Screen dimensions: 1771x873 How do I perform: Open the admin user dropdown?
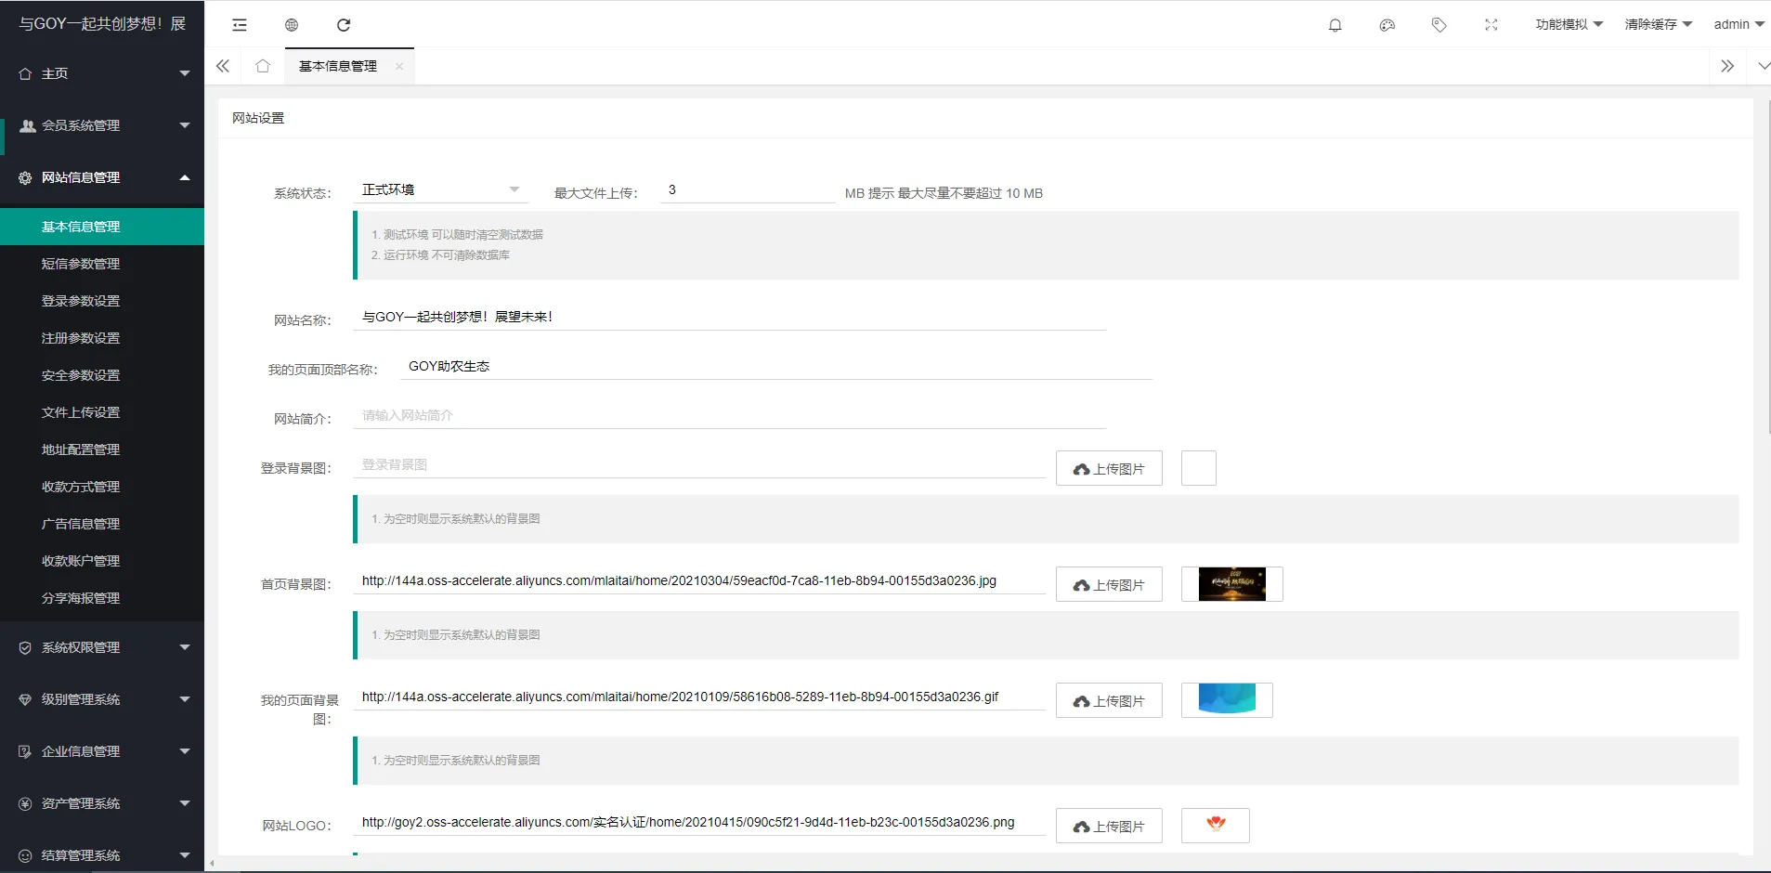(1738, 24)
